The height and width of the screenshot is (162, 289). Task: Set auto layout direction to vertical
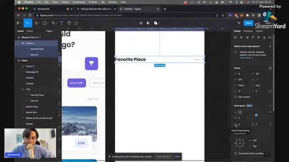235,112
